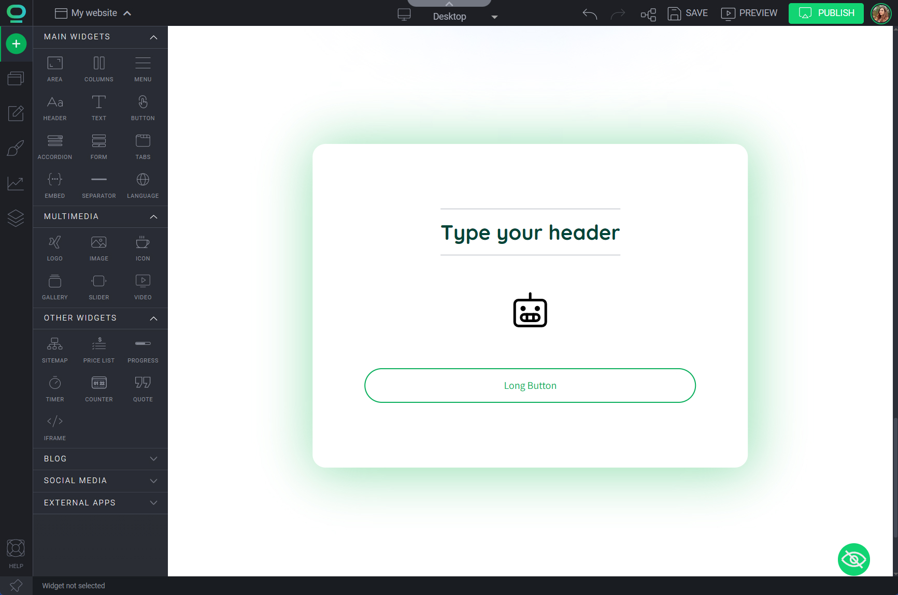Click the green add widget plus button
This screenshot has height=595, width=898.
tap(16, 44)
